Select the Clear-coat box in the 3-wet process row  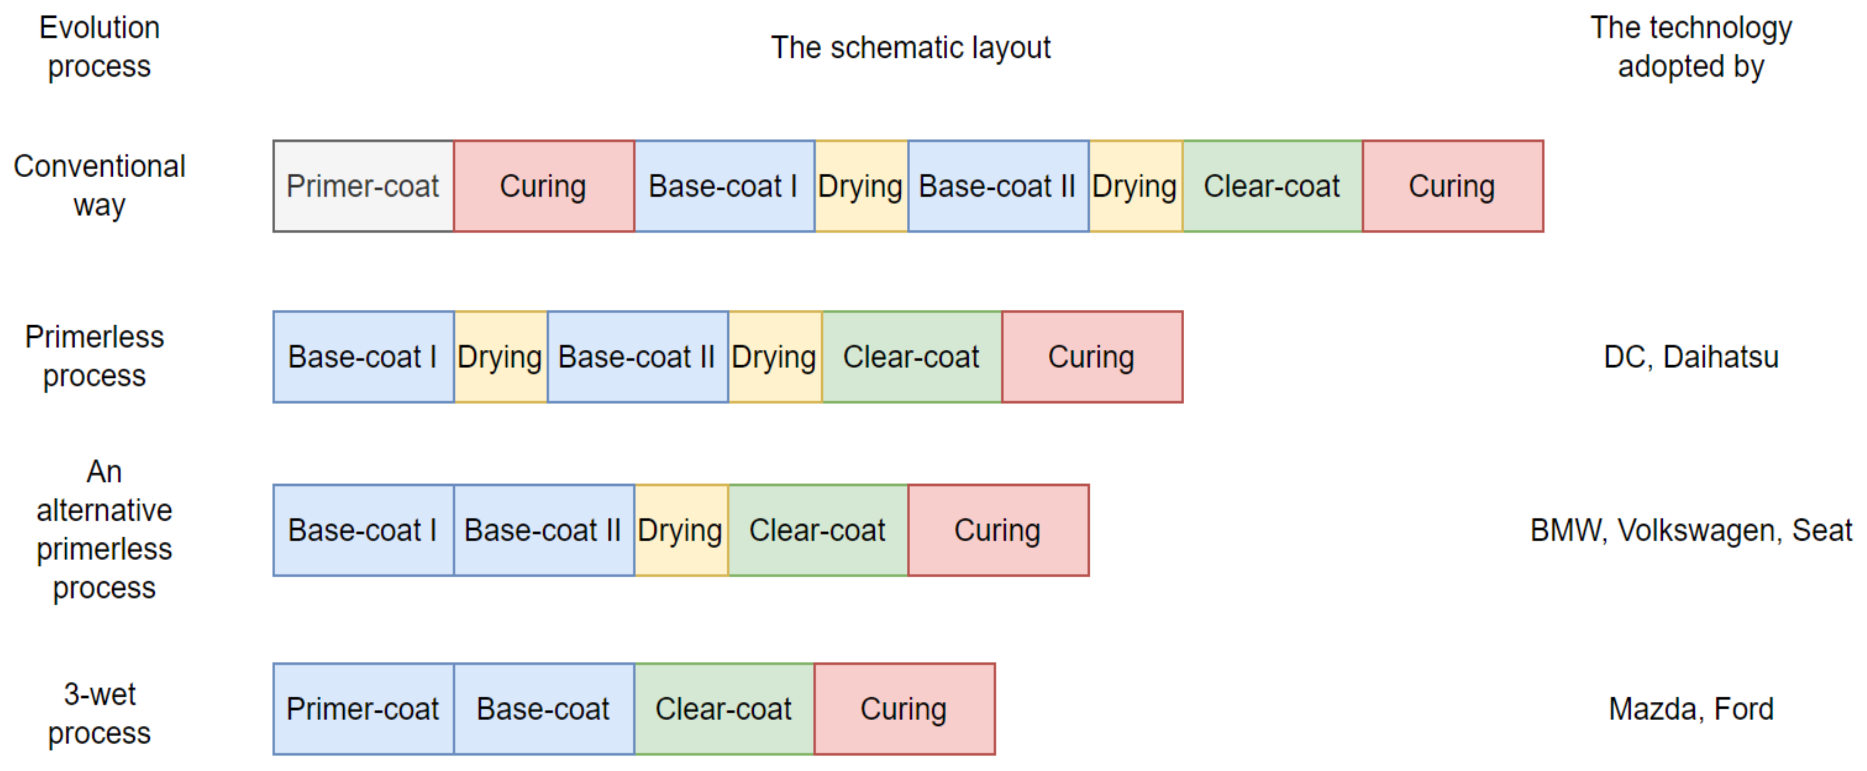coord(724,709)
